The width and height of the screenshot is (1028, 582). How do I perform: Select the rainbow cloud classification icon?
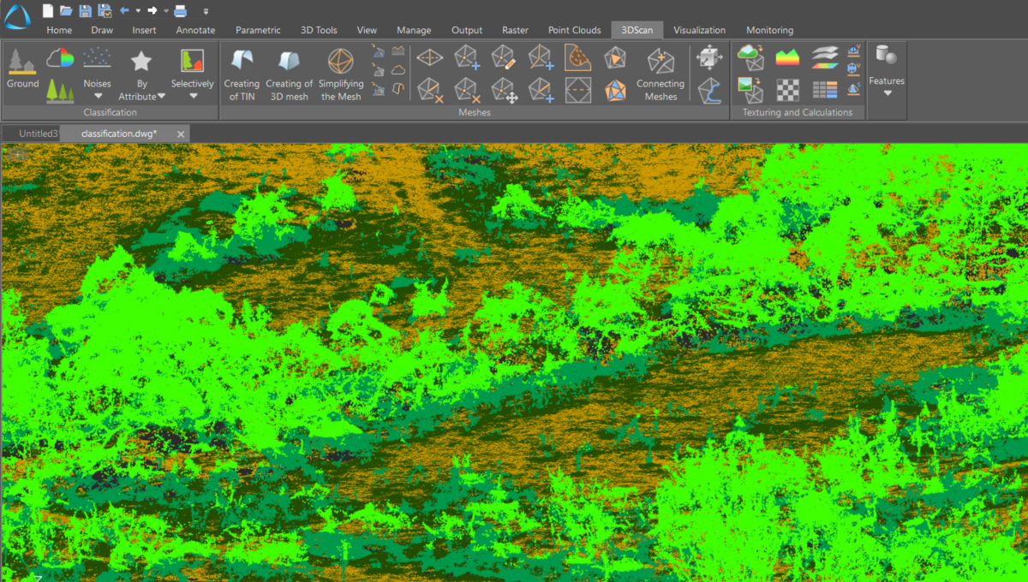(59, 58)
